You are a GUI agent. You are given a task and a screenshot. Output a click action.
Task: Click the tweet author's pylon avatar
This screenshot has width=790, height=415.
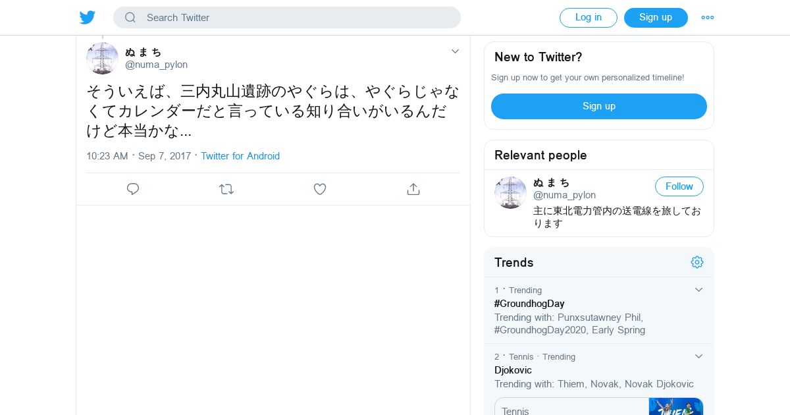102,58
